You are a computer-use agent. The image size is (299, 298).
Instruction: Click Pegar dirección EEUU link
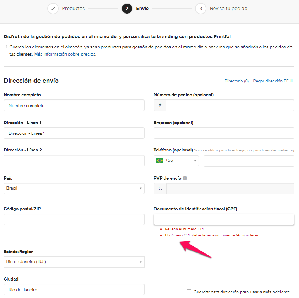[274, 81]
